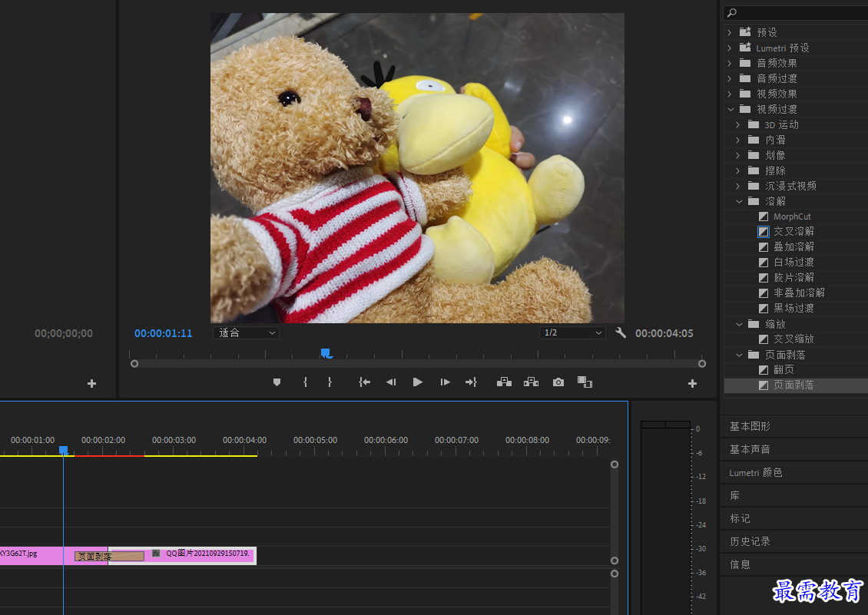Viewport: 868px width, 615px height.
Task: Select the QQ图片20210929150719 clip
Action: (183, 556)
